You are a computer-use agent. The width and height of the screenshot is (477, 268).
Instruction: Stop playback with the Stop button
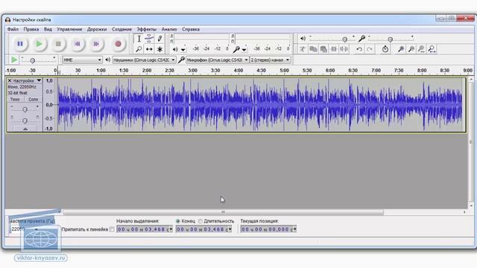[x=58, y=44]
